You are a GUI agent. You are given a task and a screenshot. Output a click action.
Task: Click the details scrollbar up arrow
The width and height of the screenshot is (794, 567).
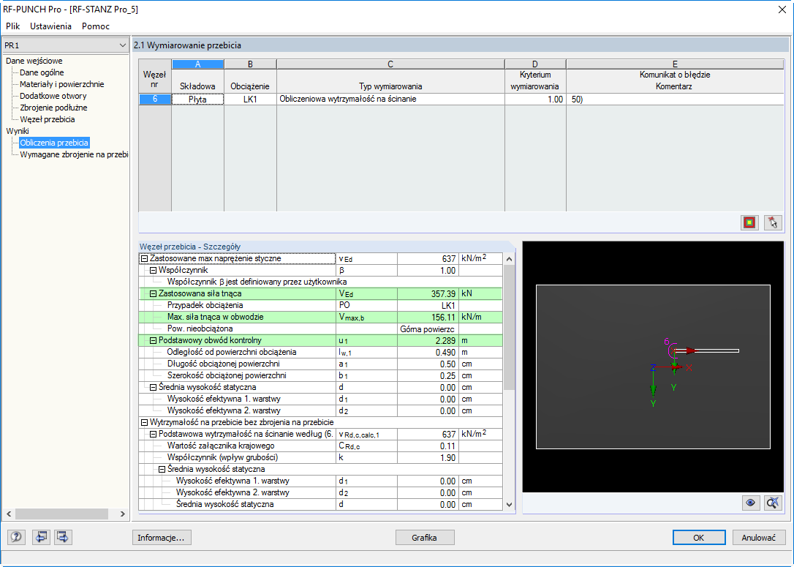510,259
